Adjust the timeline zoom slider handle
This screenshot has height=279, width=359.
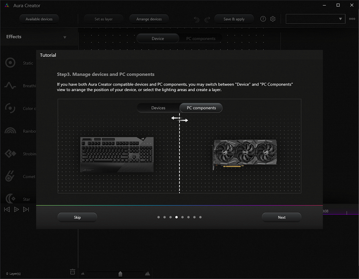120,274
